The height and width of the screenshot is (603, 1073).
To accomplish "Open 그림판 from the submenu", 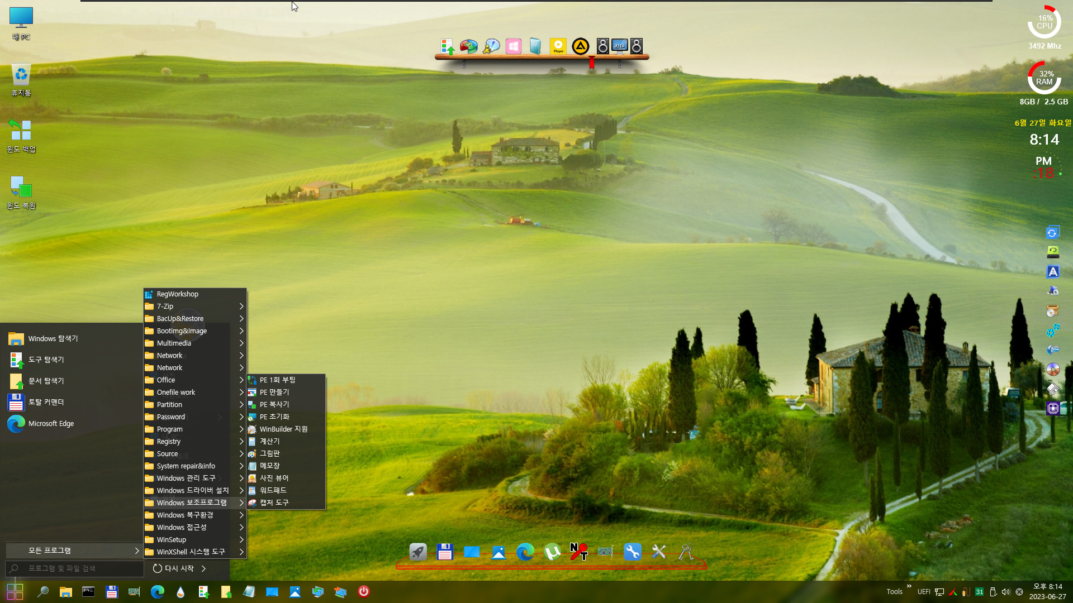I will 286,453.
